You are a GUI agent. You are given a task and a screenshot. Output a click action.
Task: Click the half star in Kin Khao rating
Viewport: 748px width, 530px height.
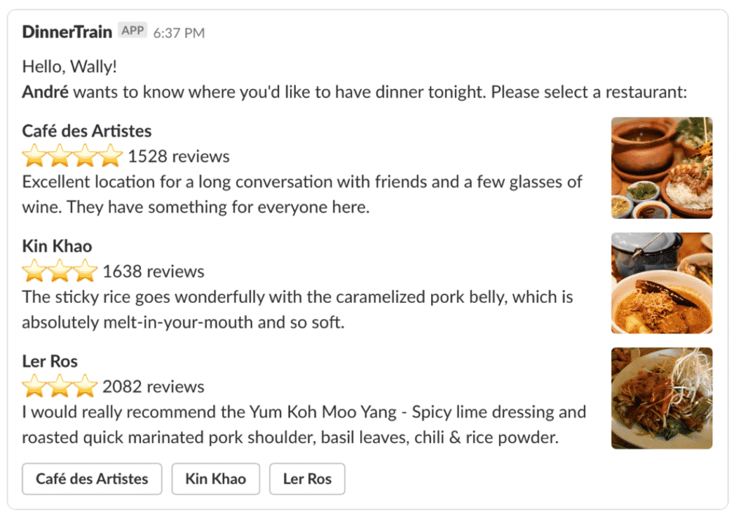click(x=83, y=271)
